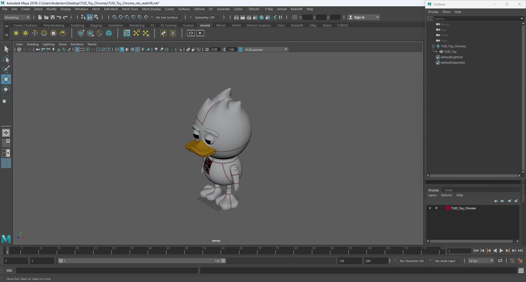Image resolution: width=526 pixels, height=282 pixels.
Task: Open the Arnold RenderView eye icon
Action: [191, 33]
